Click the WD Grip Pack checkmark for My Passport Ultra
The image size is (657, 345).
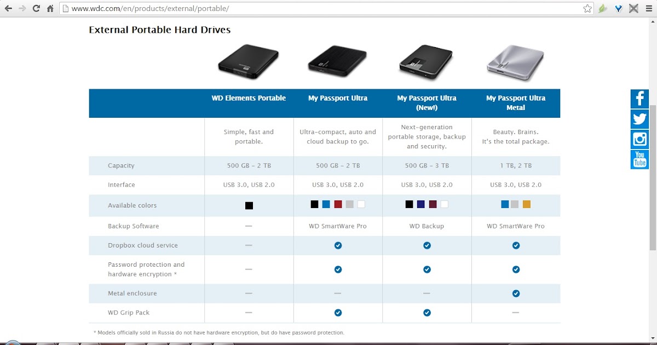point(338,313)
